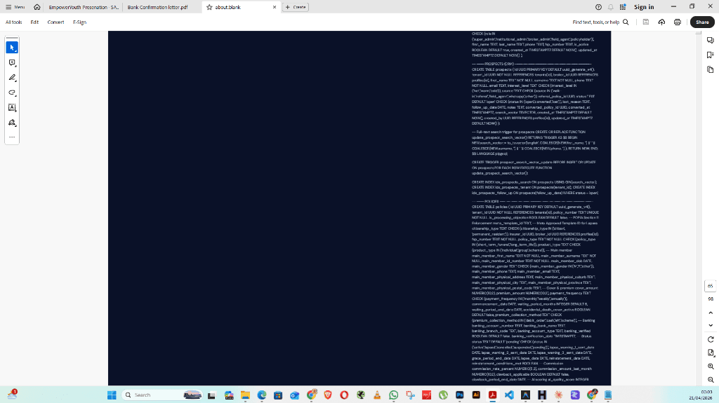Select the add text box tool
The image size is (719, 403).
12,108
